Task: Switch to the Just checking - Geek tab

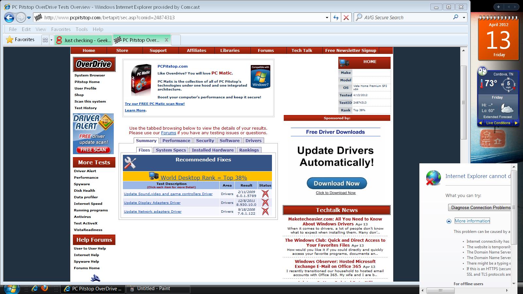Action: click(x=84, y=40)
